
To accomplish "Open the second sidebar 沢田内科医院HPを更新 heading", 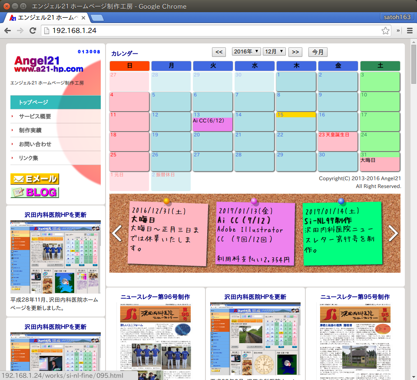I will [x=56, y=327].
